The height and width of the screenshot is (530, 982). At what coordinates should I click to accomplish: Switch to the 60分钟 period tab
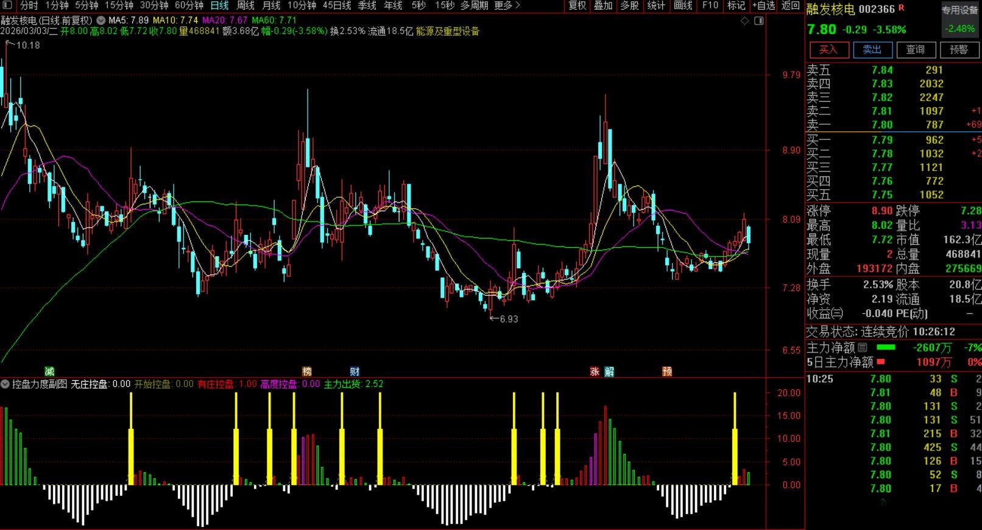[x=189, y=5]
